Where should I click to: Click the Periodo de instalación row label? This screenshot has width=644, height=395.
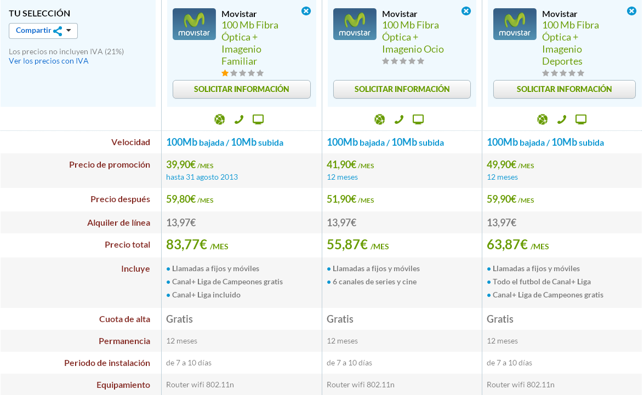[x=107, y=363]
